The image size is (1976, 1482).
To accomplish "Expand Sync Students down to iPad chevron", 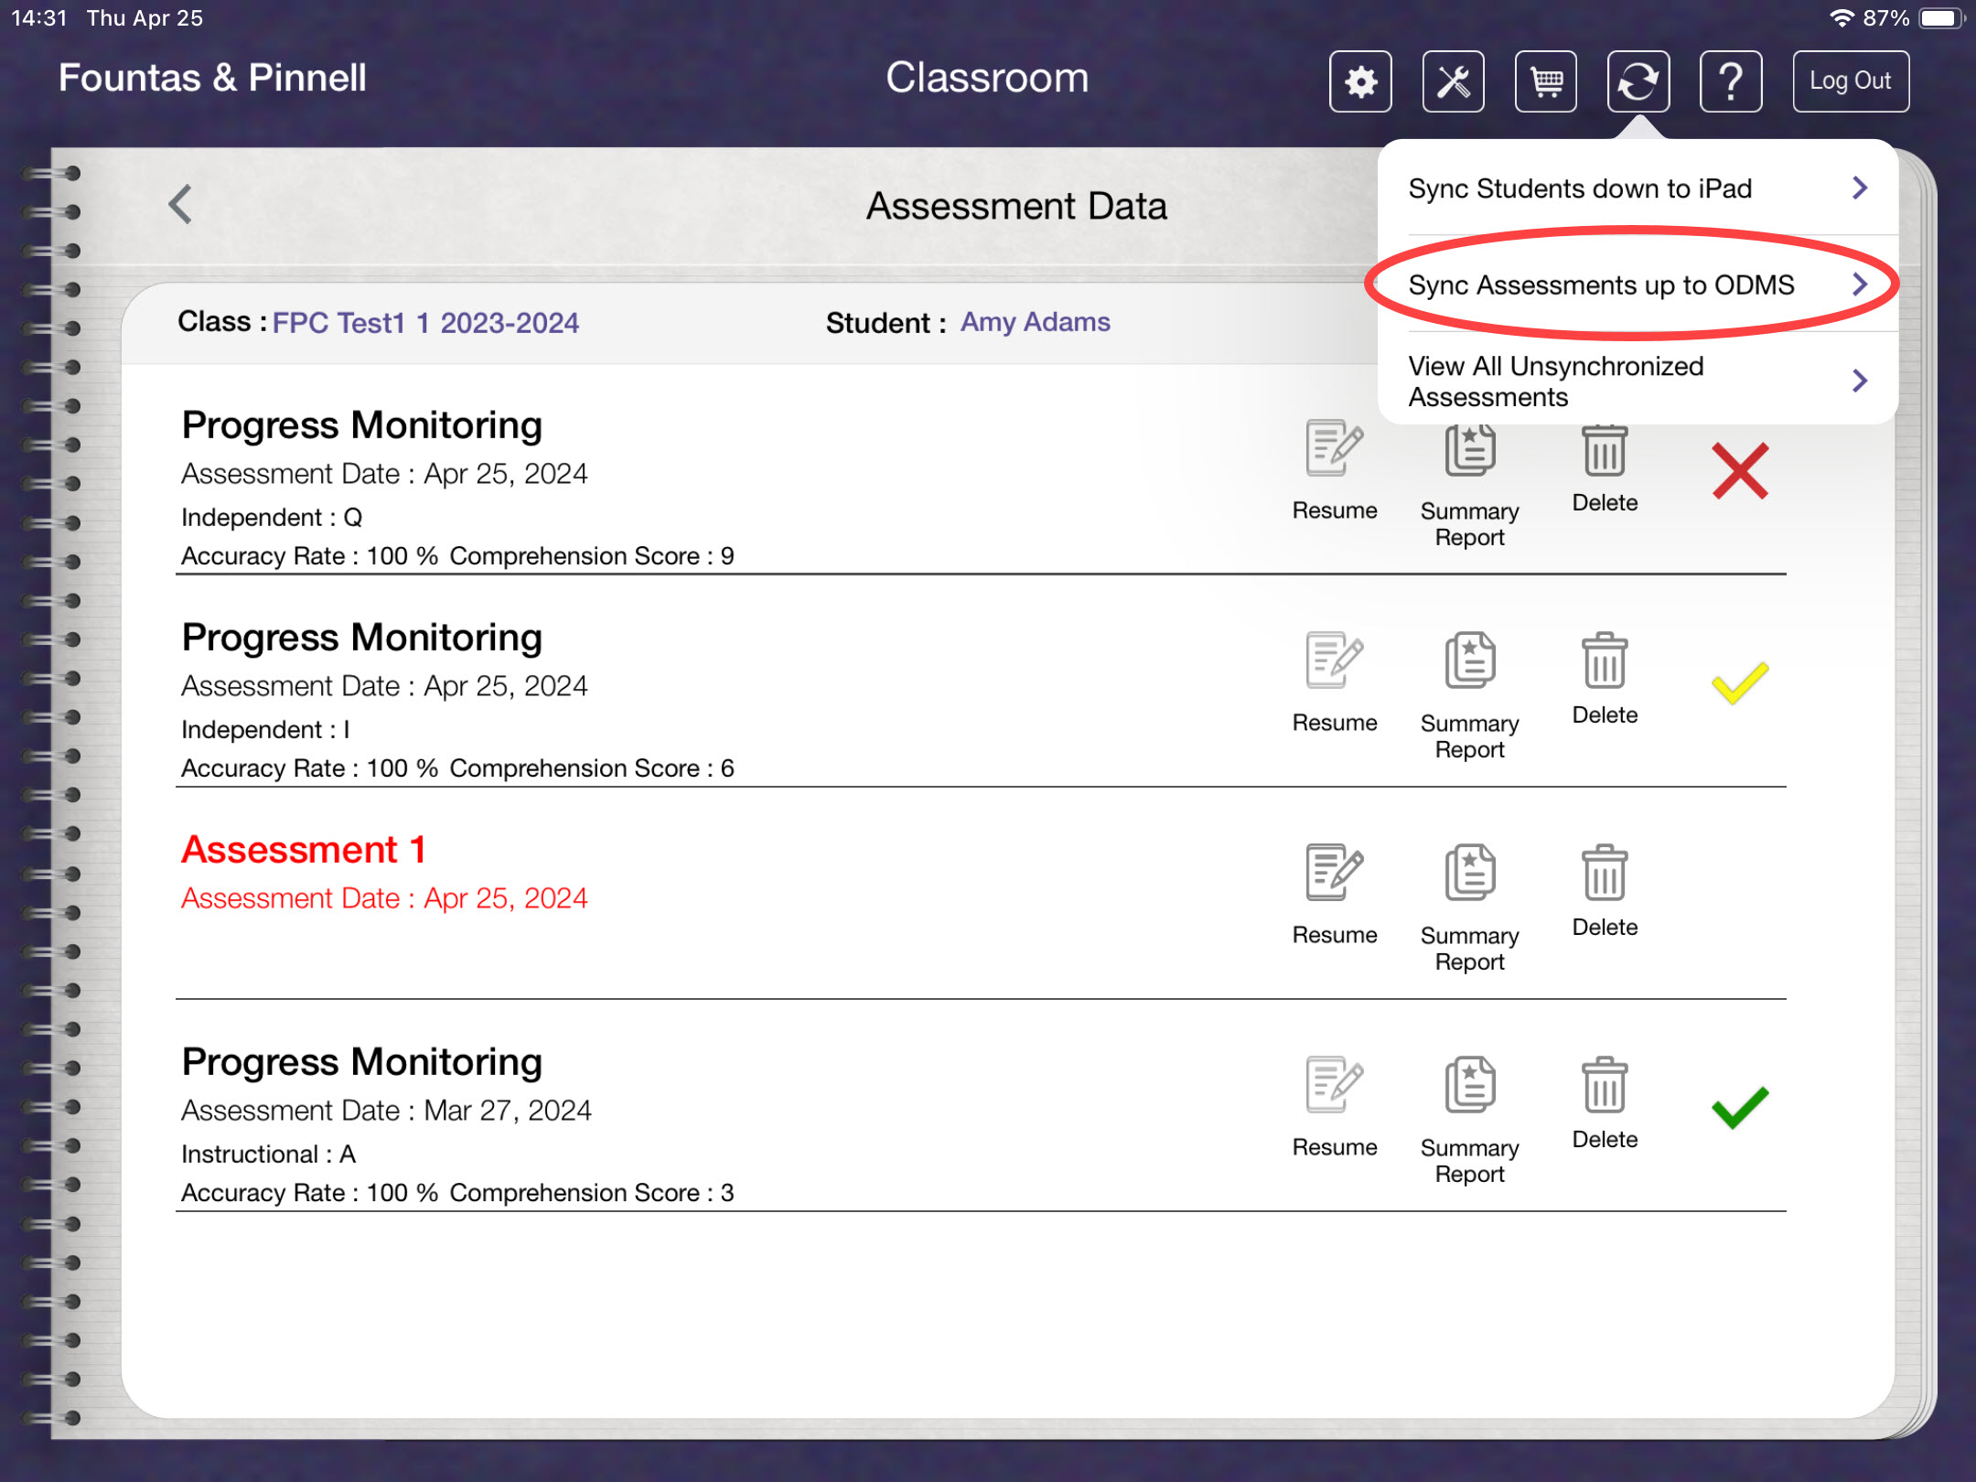I will click(x=1859, y=188).
